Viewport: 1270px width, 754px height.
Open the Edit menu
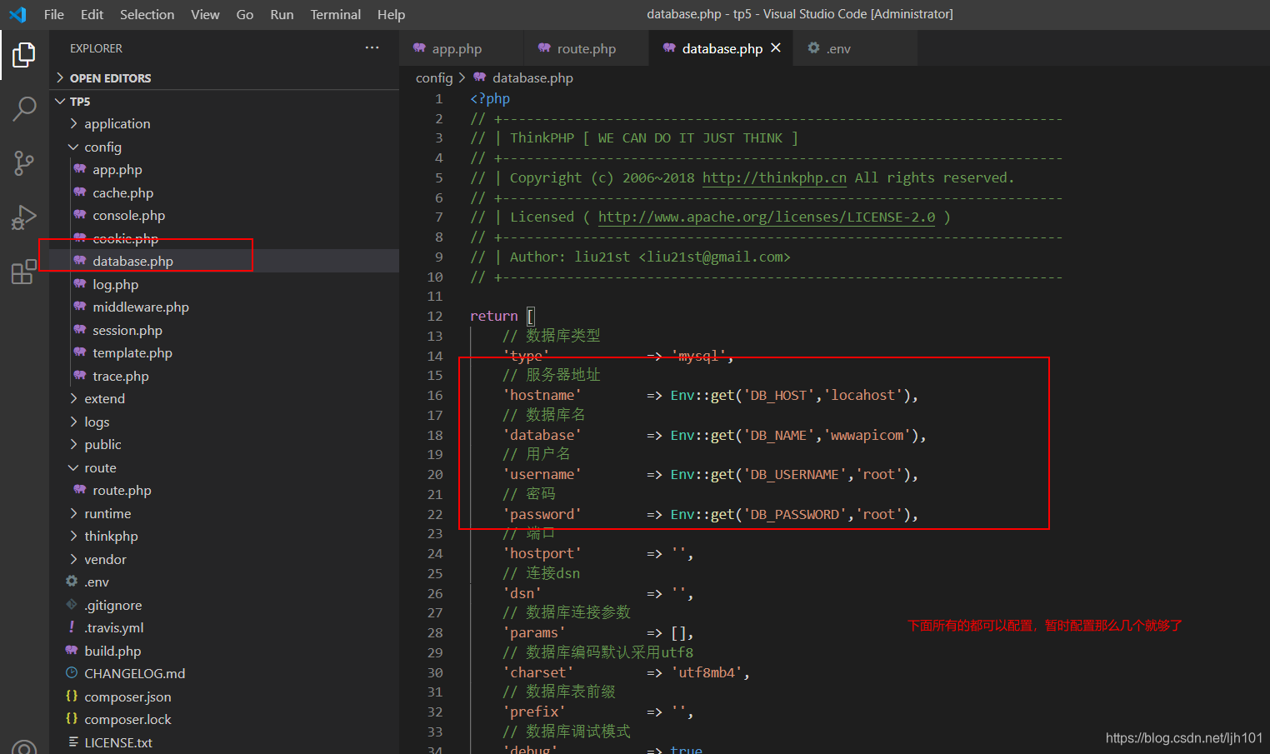tap(92, 14)
